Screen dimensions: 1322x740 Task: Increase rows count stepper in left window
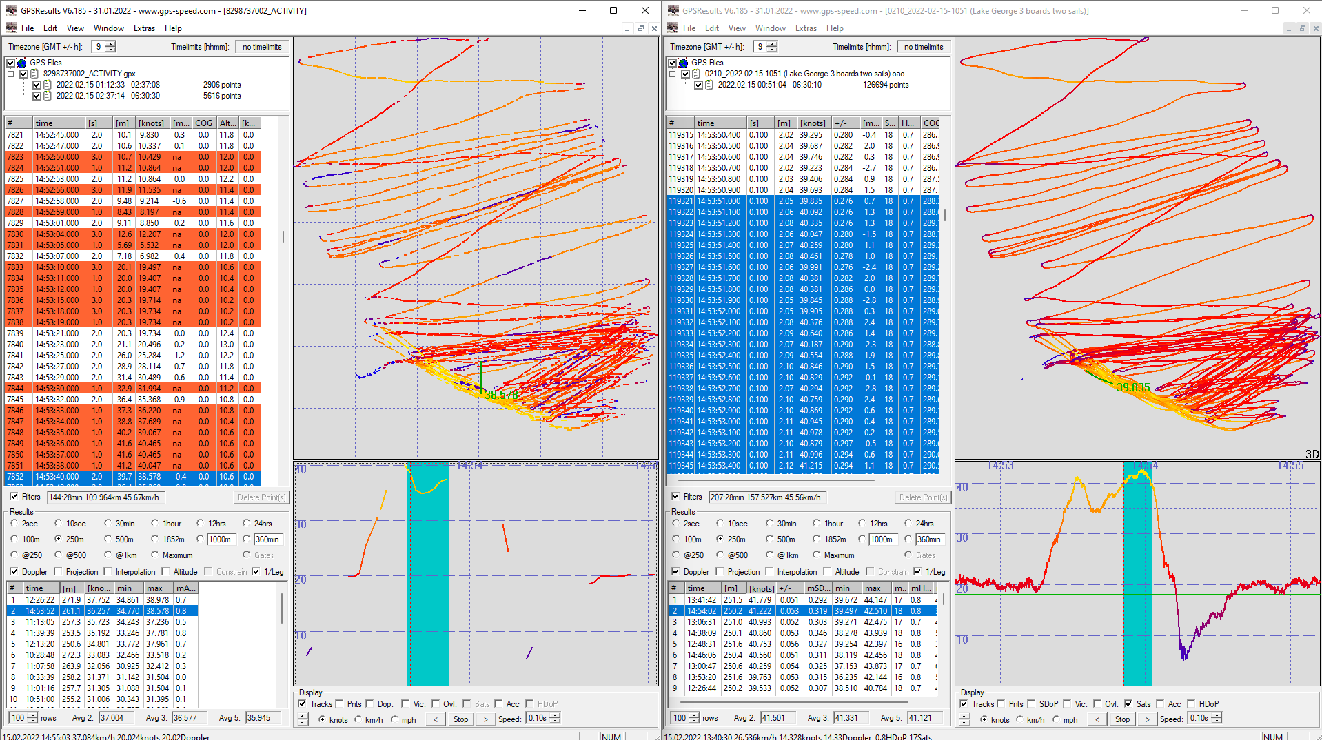tap(32, 715)
